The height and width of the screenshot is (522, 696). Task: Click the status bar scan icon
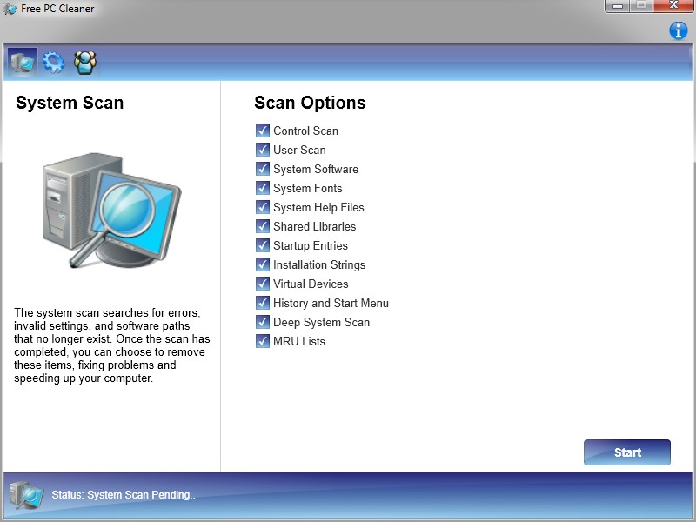coord(26,495)
